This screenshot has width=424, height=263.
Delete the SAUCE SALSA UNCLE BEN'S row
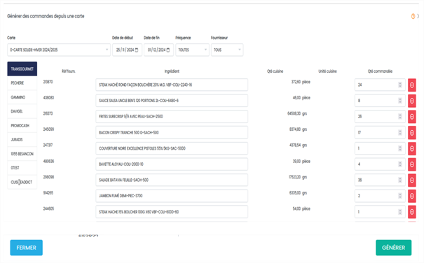point(412,101)
